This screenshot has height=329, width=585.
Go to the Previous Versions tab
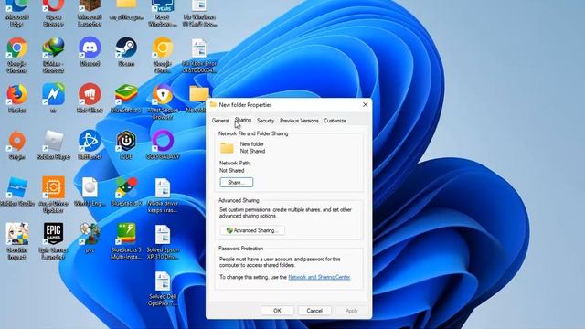coord(299,121)
